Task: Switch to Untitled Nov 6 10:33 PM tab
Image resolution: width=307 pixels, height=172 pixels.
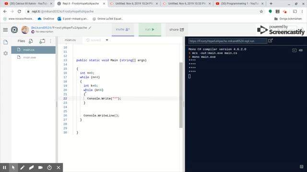Action: click(187, 3)
